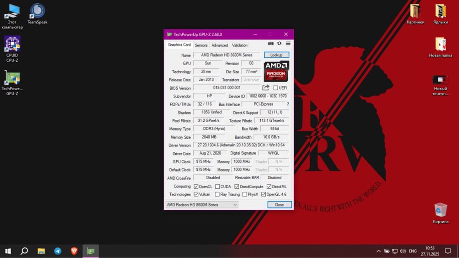Toggle the UEFI checkbox
This screenshot has width=459, height=258.
point(275,88)
